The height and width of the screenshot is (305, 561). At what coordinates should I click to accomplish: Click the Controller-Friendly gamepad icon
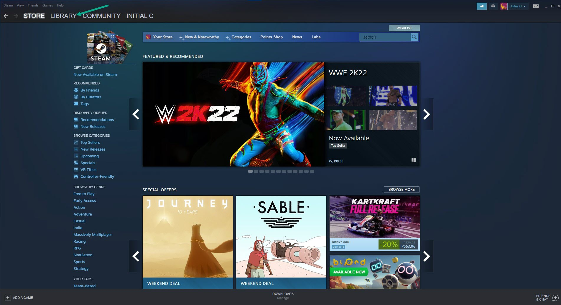coord(76,176)
